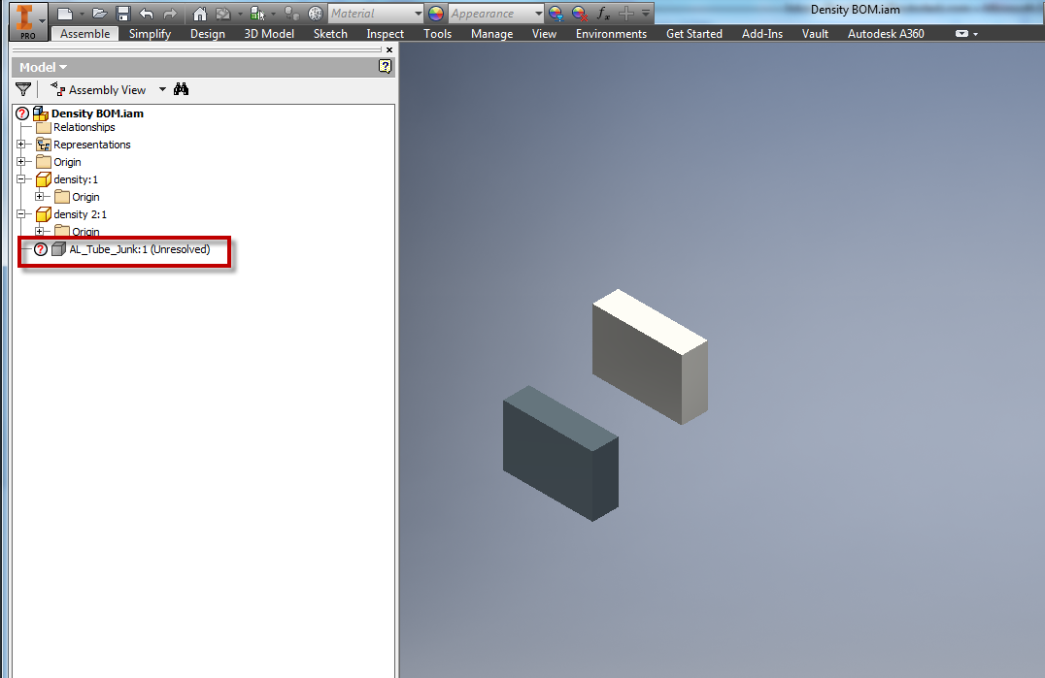Open the Quick Access Toolbar customize arrow
Screen dimensions: 1045x678
[x=645, y=14]
